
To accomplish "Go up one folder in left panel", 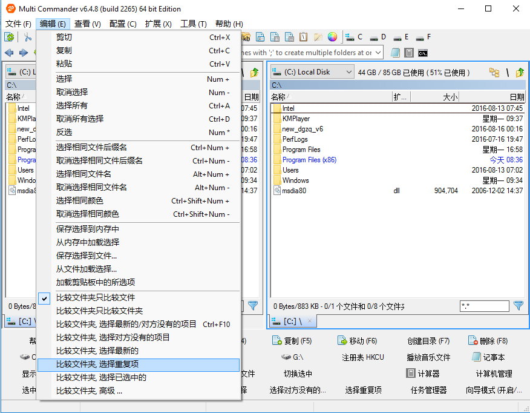I will point(254,72).
